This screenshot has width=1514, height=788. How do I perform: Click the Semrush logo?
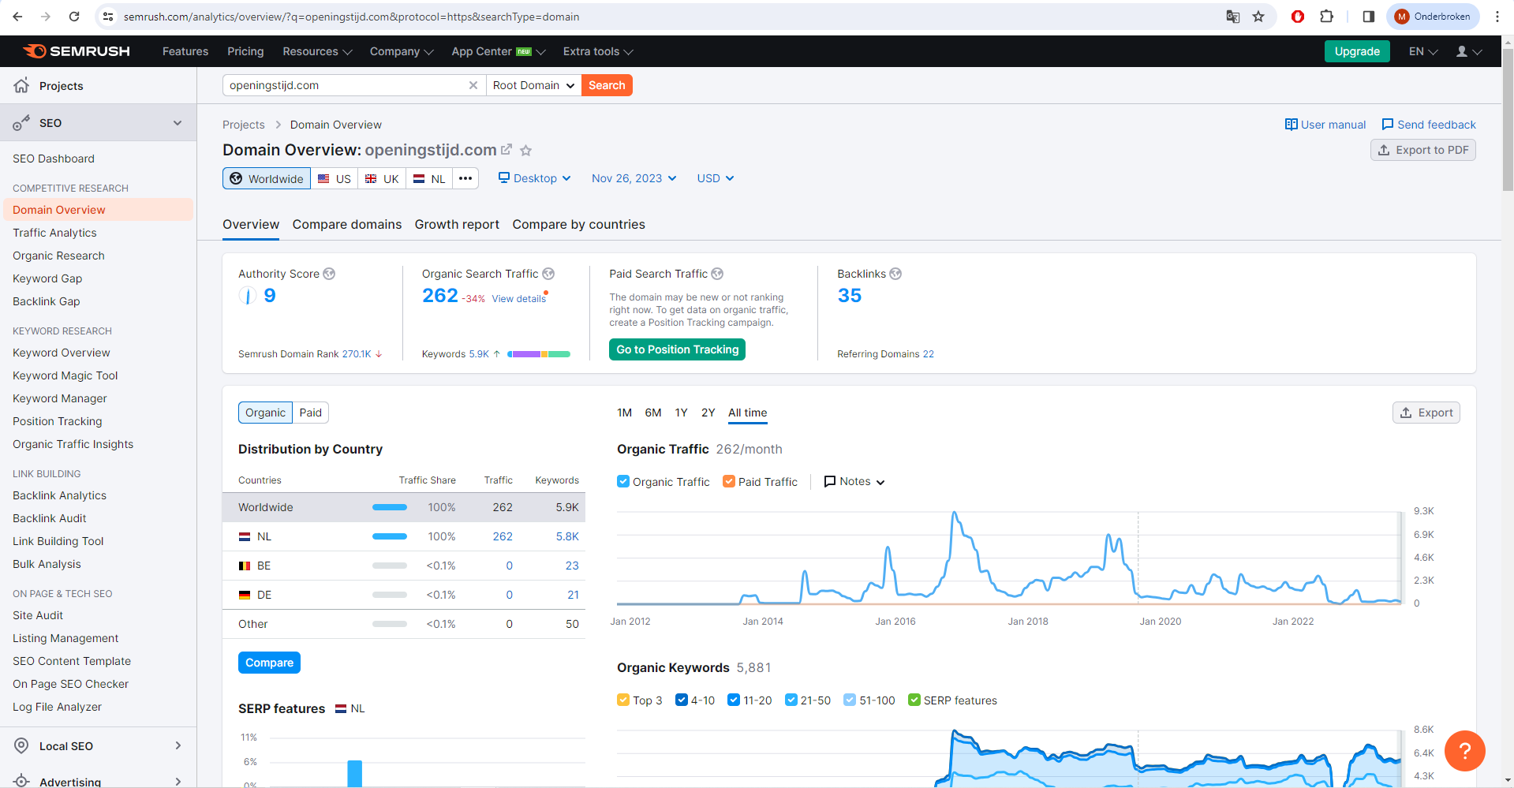tap(77, 51)
